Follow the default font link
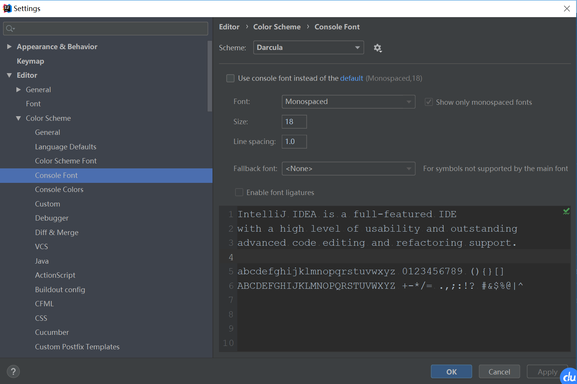Screen dimensions: 577x384 point(352,78)
